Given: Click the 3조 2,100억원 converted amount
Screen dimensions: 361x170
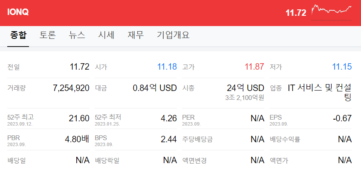Looking at the screenshot, I should (x=245, y=98).
